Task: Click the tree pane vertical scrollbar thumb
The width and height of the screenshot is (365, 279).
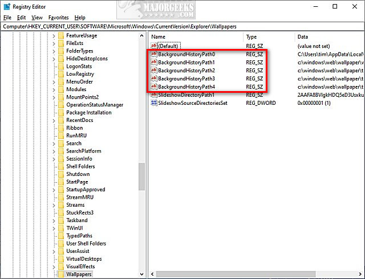Action: [x=142, y=177]
